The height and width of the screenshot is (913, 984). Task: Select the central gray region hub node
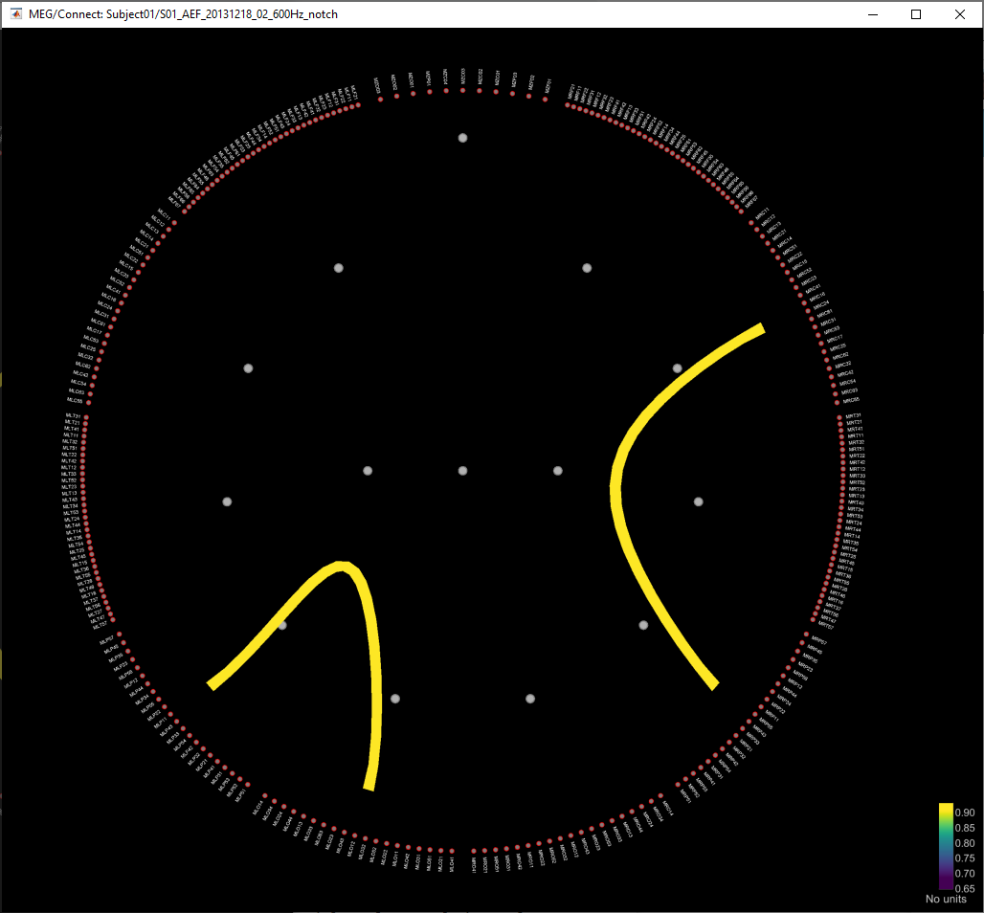(x=462, y=470)
